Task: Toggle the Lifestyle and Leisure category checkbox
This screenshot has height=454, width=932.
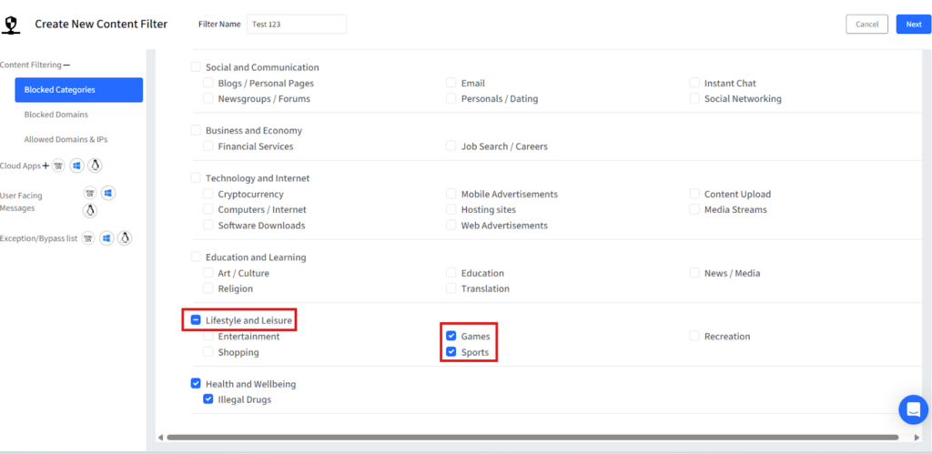Action: (196, 320)
